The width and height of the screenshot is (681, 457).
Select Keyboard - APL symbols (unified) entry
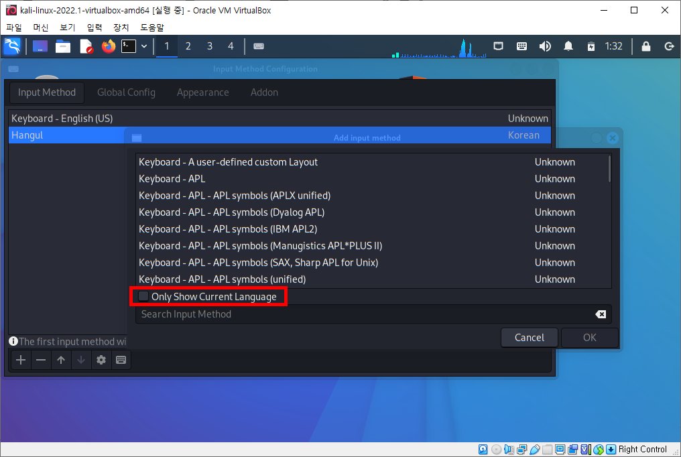coord(372,279)
